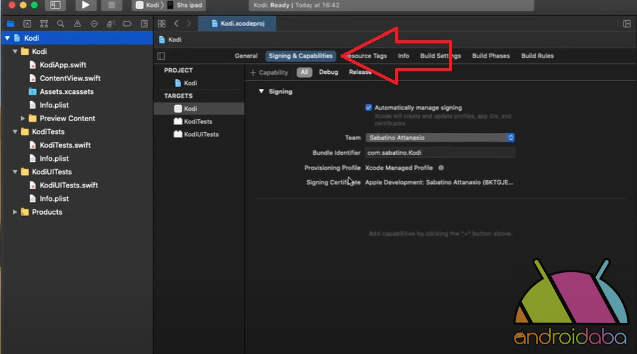
Task: Open the Report navigator
Action: coord(144,23)
